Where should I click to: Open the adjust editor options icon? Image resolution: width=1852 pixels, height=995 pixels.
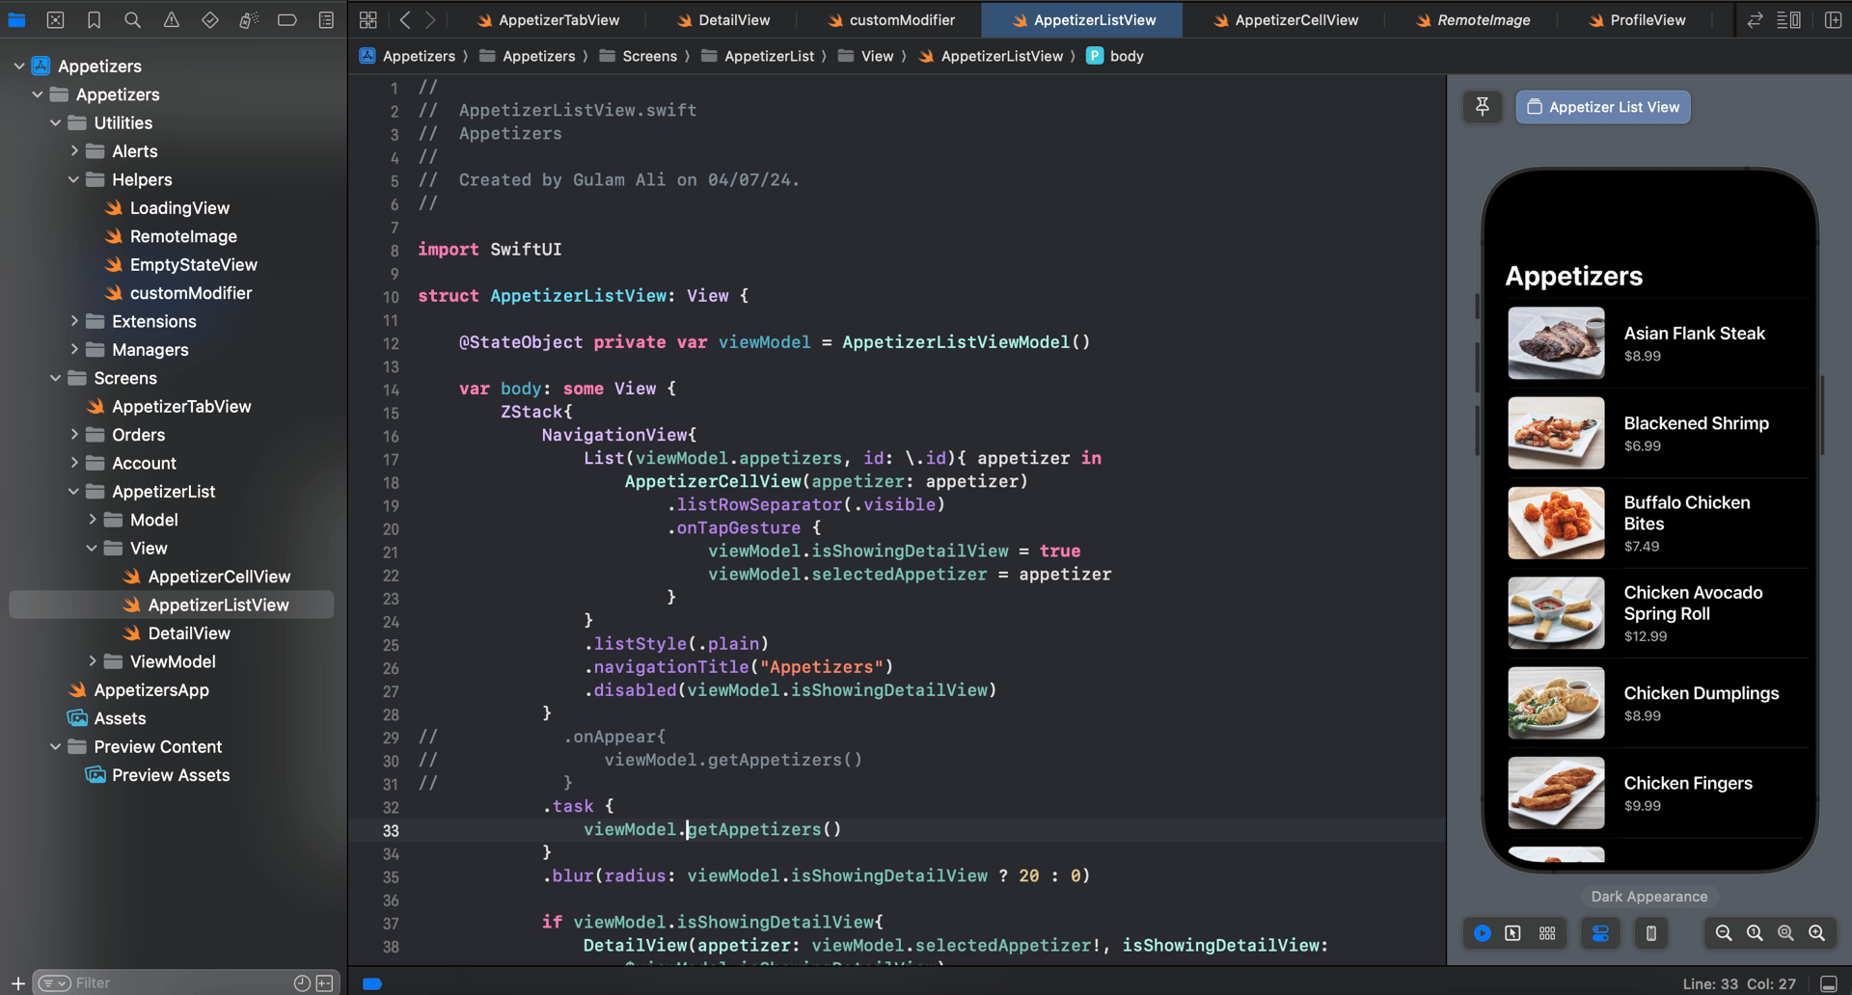pos(1788,19)
